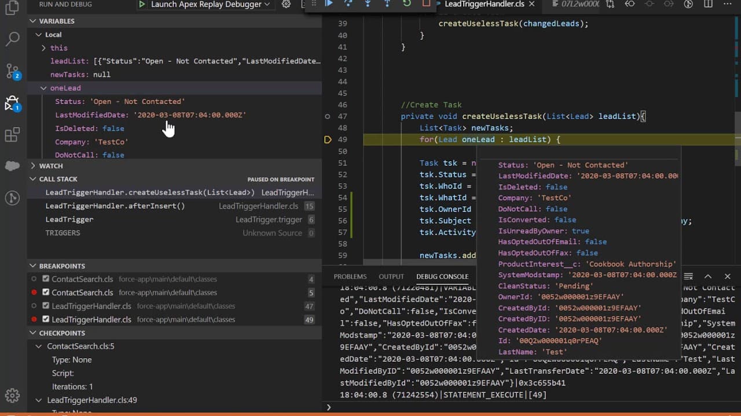Open the Extensions view
This screenshot has height=416, width=741.
12,134
